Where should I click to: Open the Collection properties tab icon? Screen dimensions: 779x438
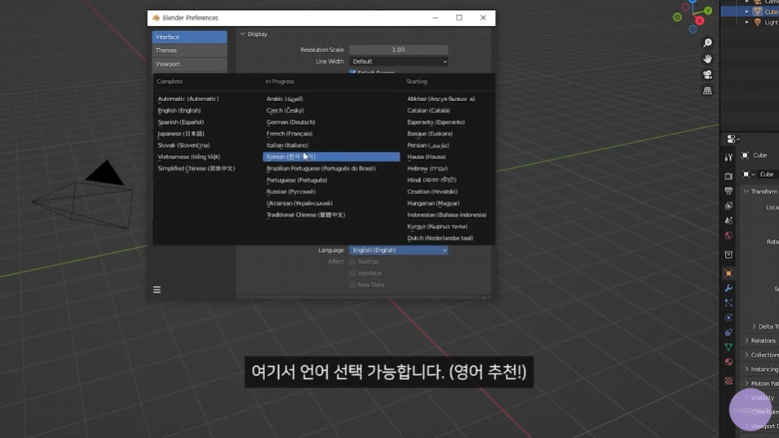click(728, 254)
